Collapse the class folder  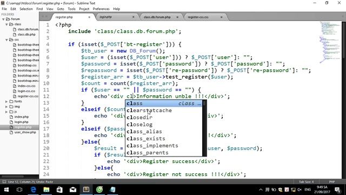click(6, 24)
